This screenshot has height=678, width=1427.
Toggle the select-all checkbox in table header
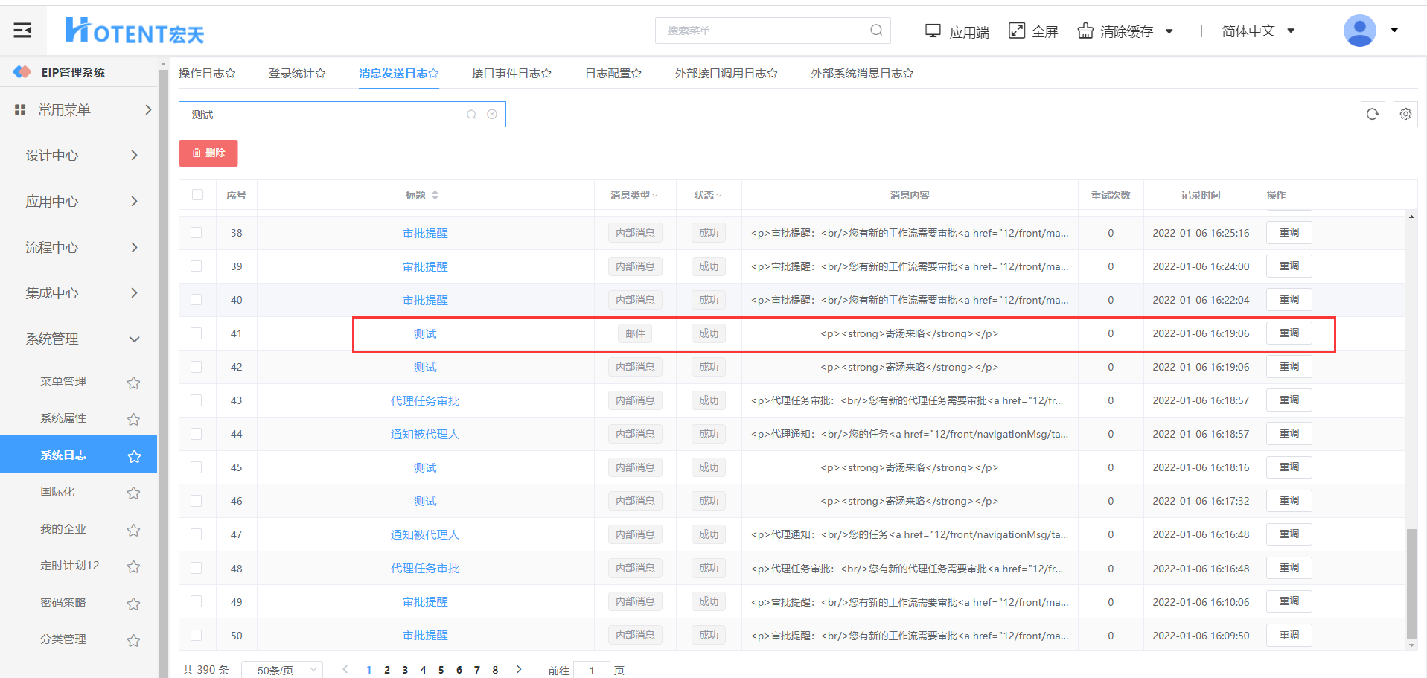(197, 195)
